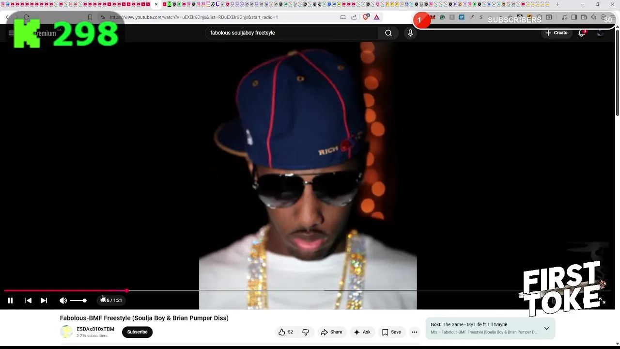Viewport: 620px width, 349px height.
Task: Open the YouTube hamburger guide menu
Action: 11,33
